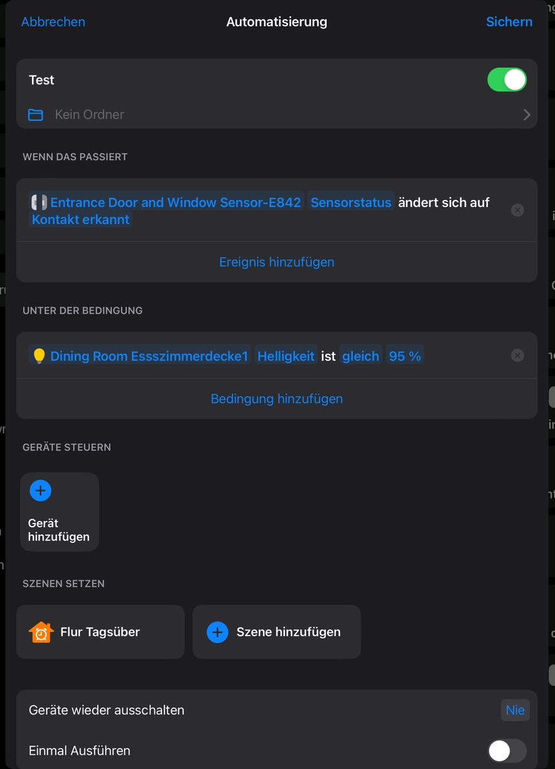
Task: Click the folder icon beside Kein Ordner
Action: [x=36, y=115]
